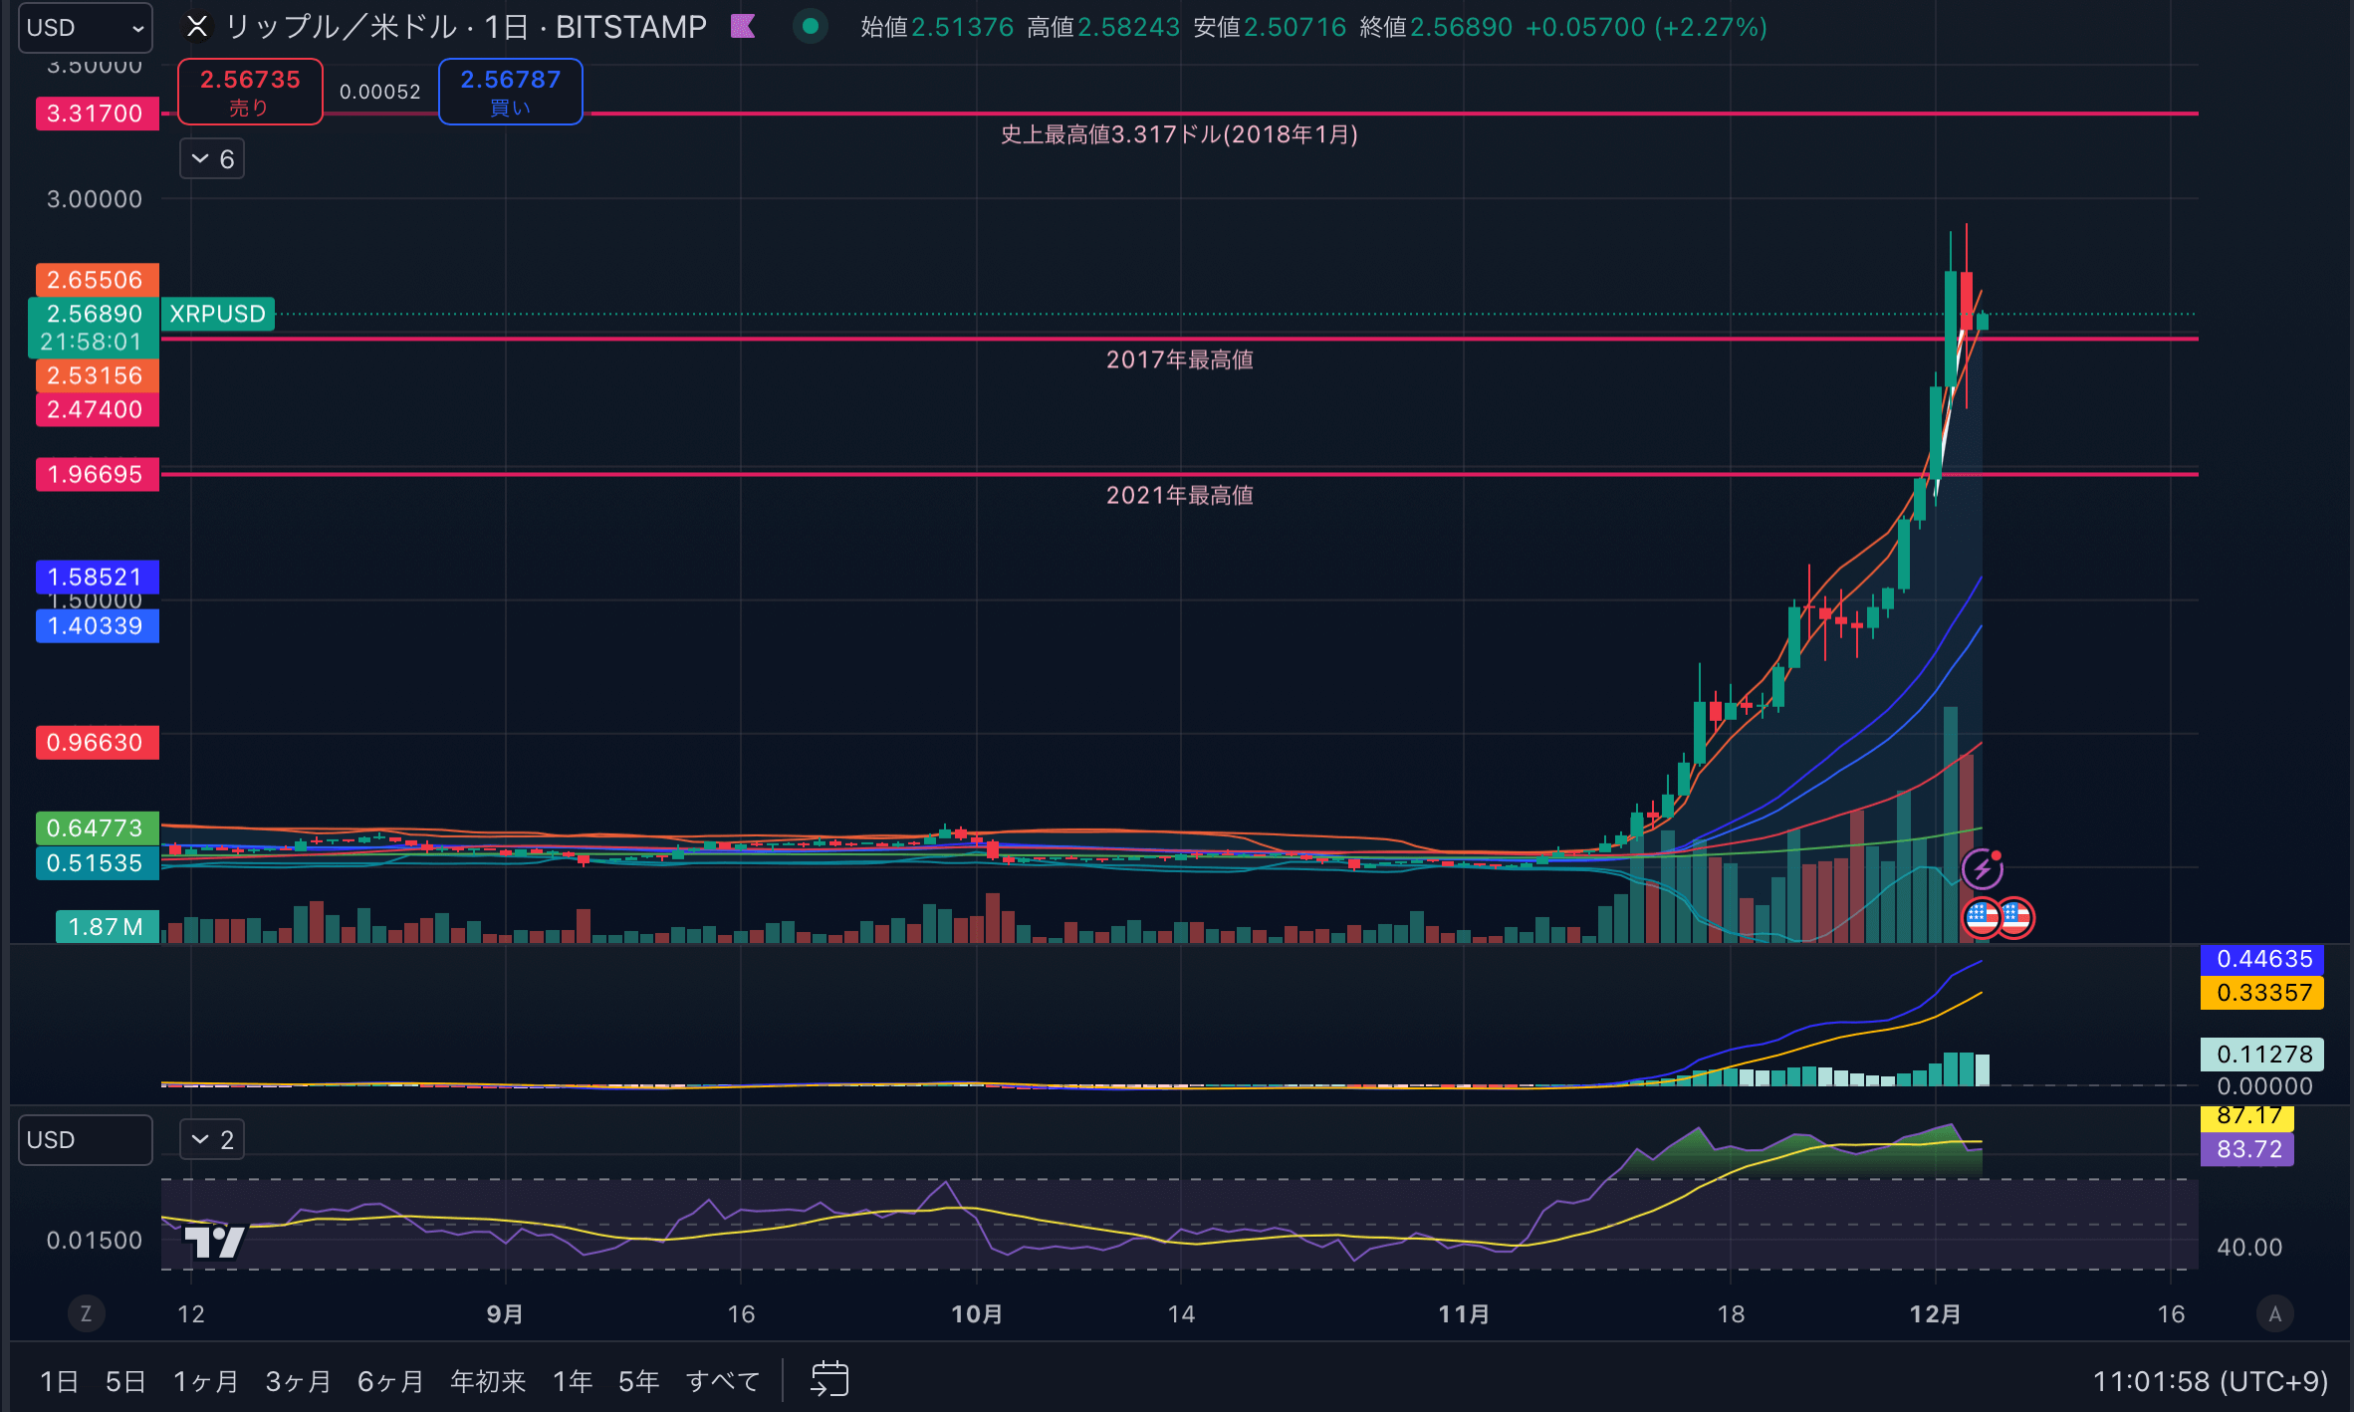Select the すべて time range

point(723,1381)
